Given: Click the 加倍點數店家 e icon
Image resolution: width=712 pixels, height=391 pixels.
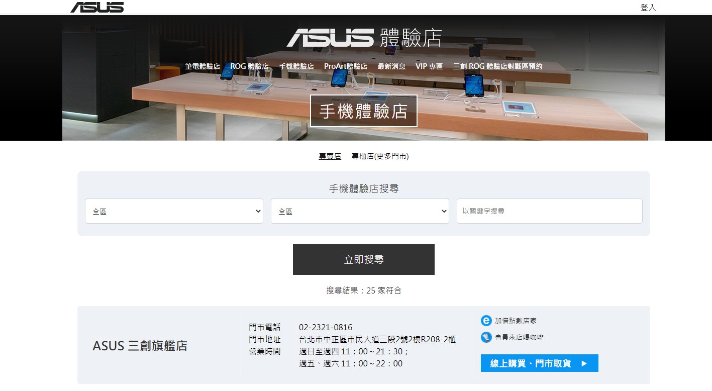Looking at the screenshot, I should (x=486, y=321).
